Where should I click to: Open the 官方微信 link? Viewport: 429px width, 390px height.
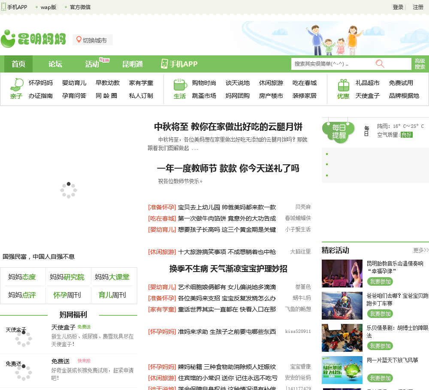pos(80,7)
